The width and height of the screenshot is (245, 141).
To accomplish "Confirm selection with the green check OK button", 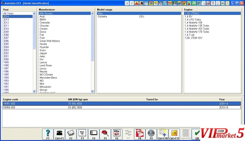I will point(196,134).
